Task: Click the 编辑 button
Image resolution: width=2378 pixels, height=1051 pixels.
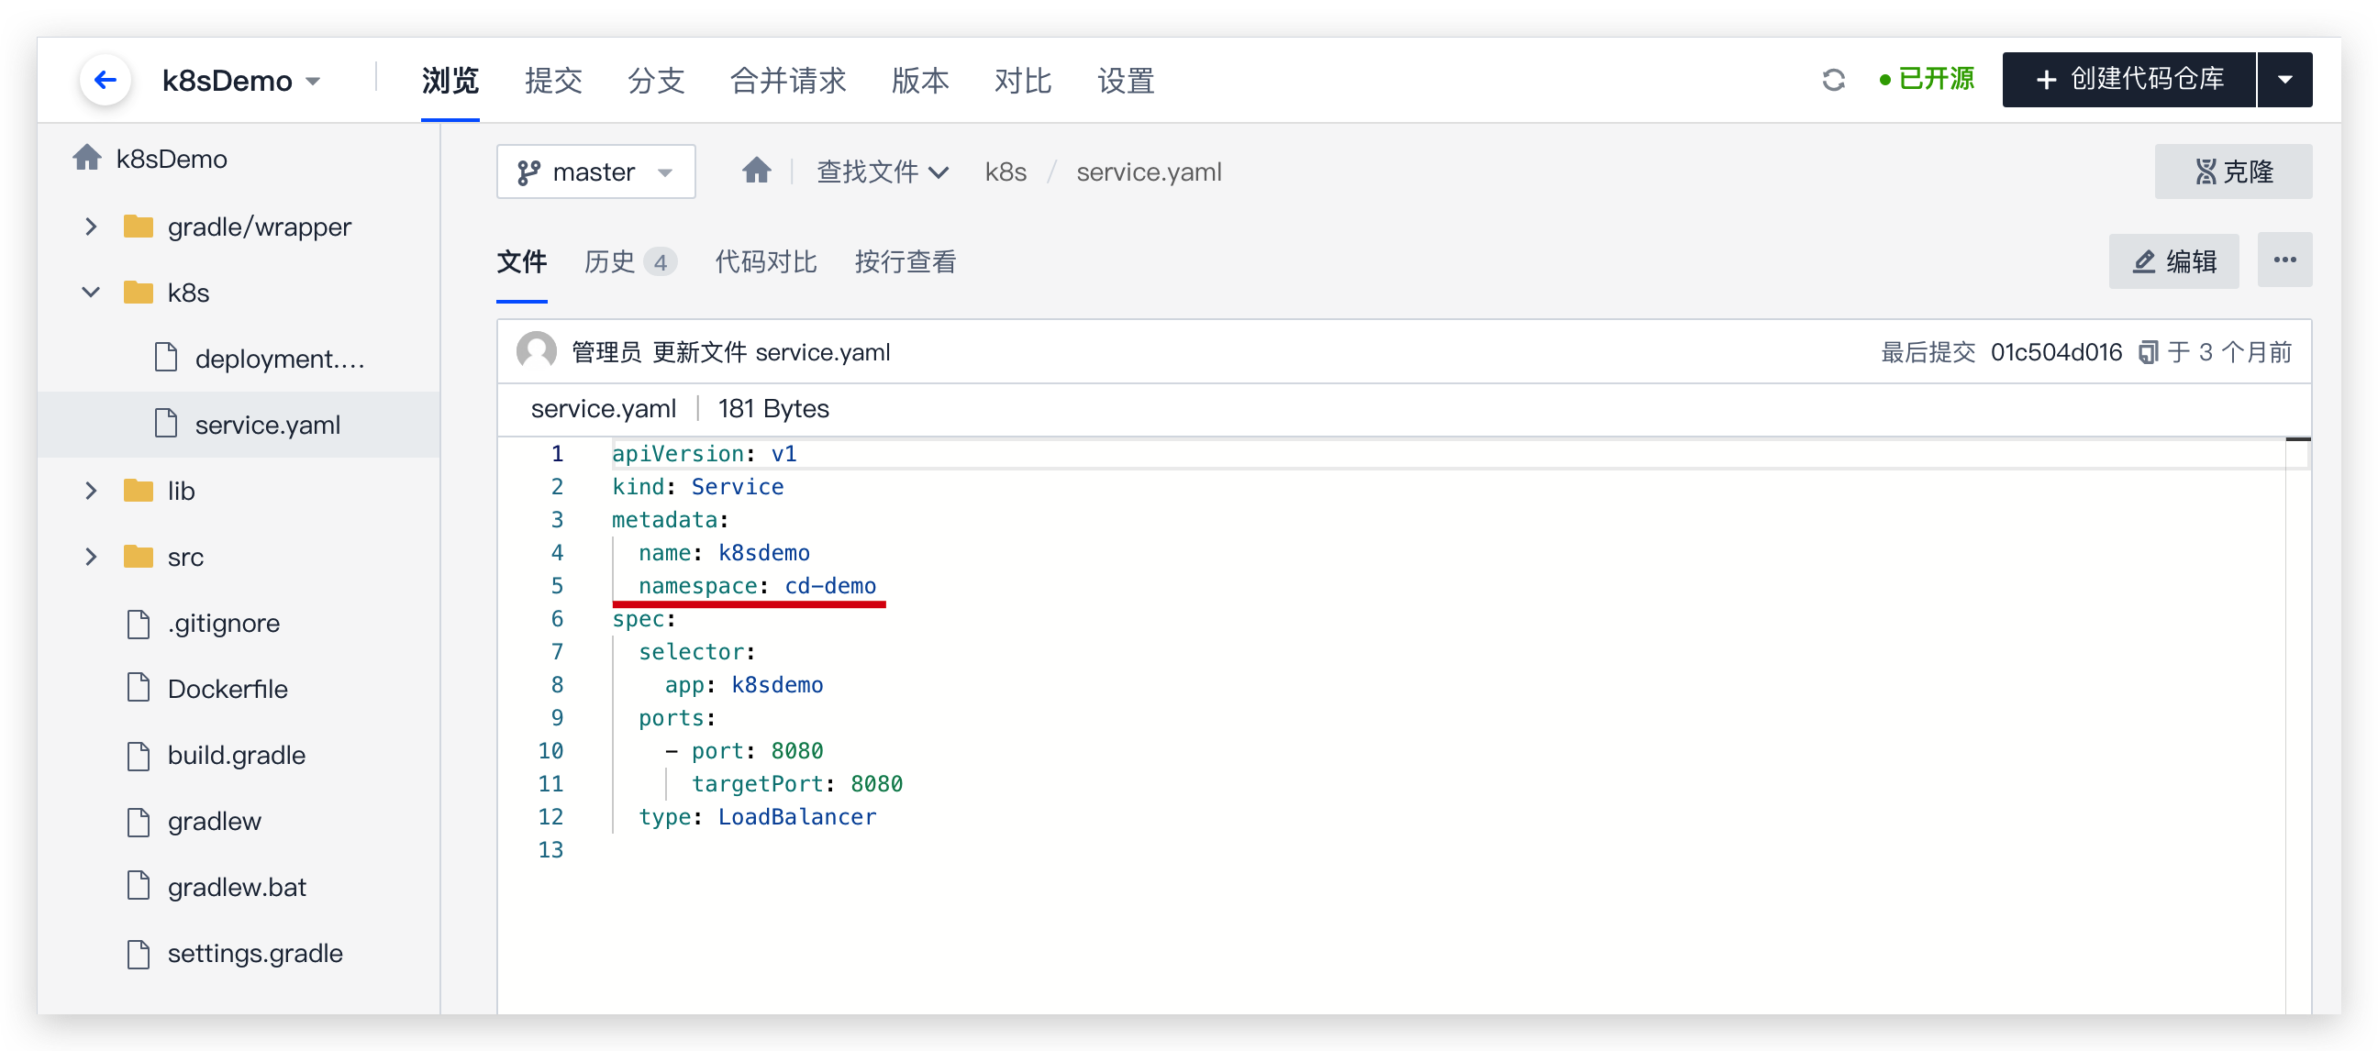Action: (2173, 261)
